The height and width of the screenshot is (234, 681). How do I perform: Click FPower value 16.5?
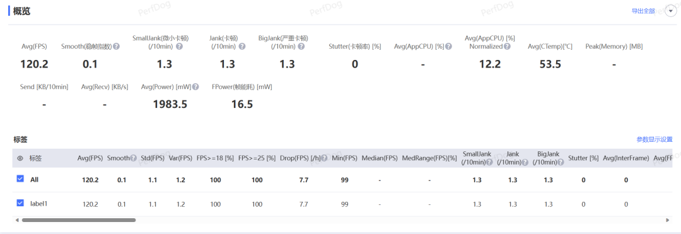[242, 104]
